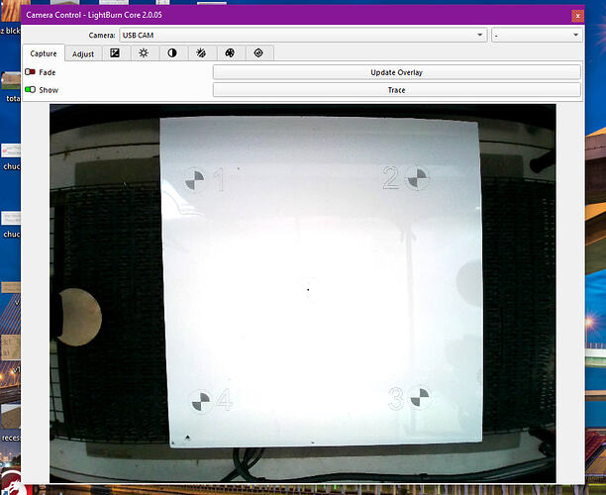Open the brightness sun icon tab
Viewport: 606px width, 495px height.
click(144, 52)
